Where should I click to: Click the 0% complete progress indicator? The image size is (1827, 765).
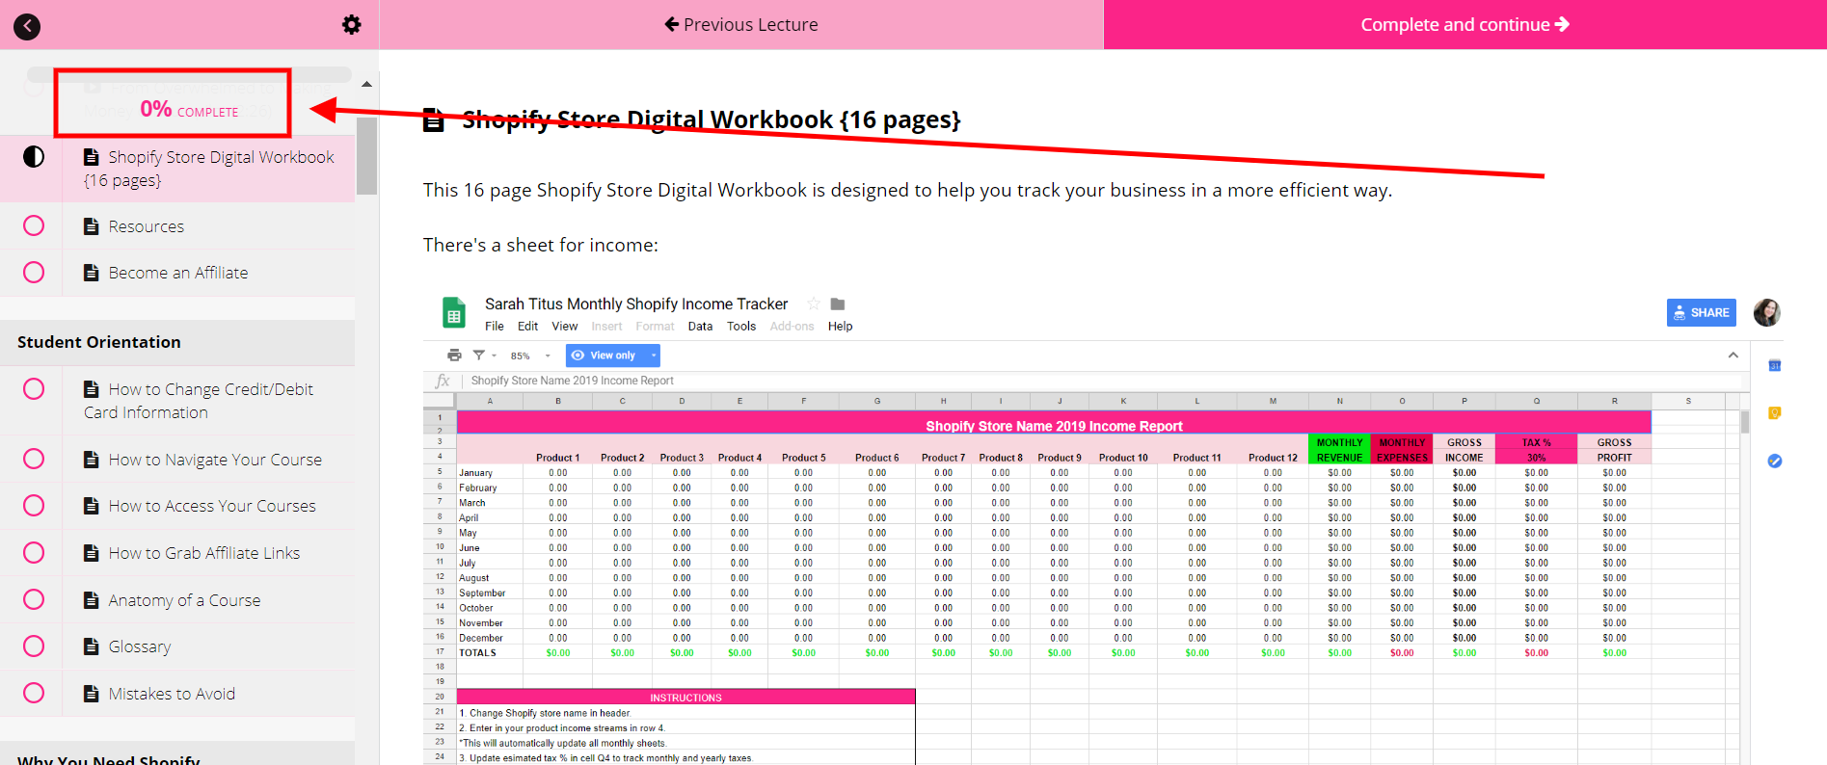tap(189, 110)
